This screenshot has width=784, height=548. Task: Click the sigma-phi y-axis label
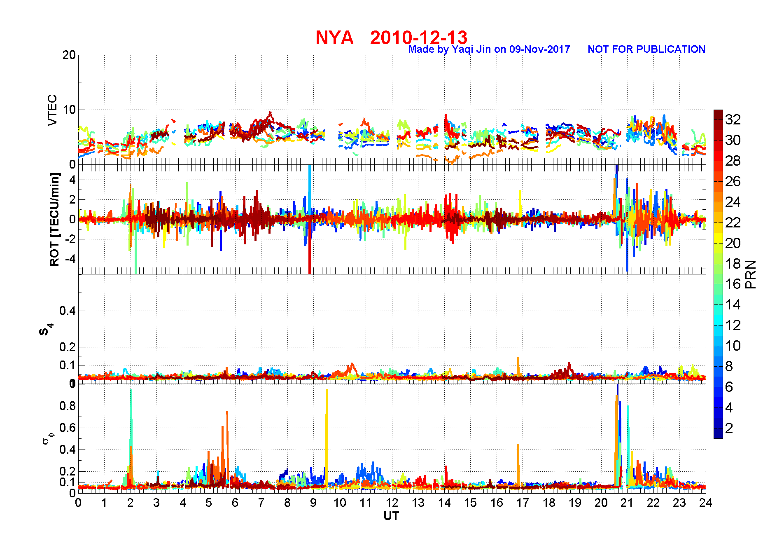pyautogui.click(x=48, y=438)
